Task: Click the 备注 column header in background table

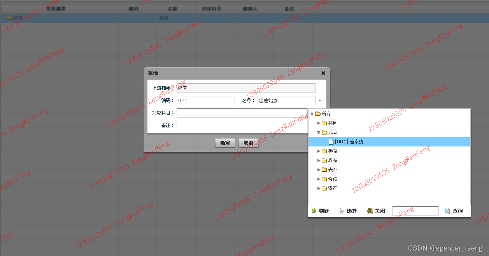Action: point(289,9)
